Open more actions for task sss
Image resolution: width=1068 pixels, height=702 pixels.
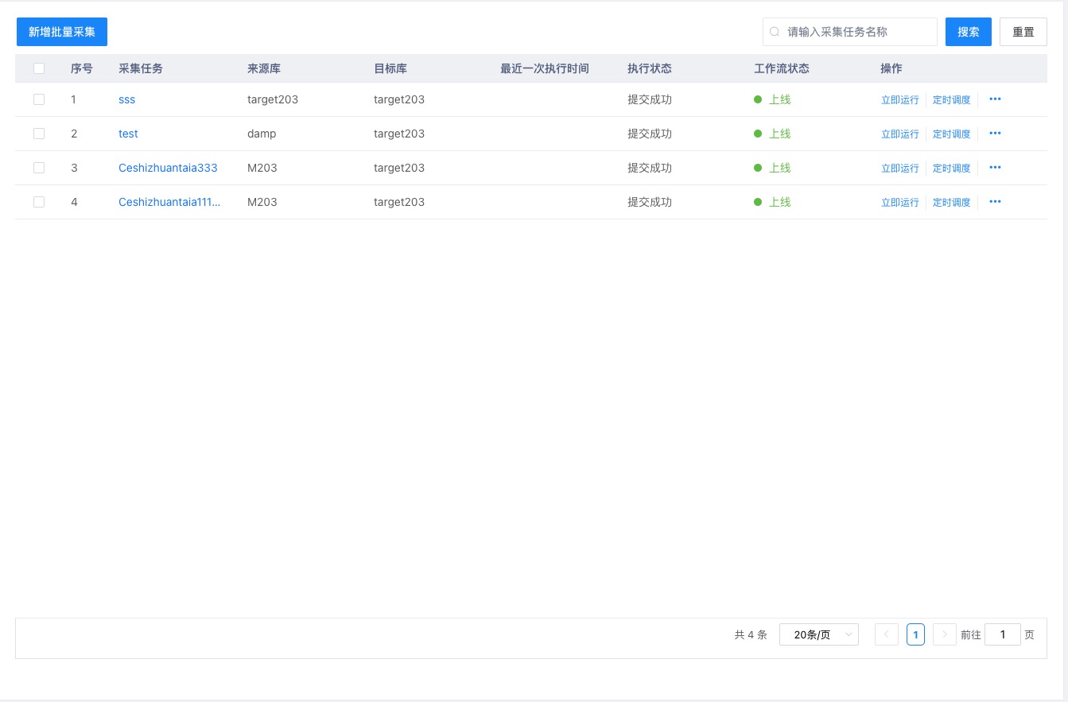coord(995,99)
